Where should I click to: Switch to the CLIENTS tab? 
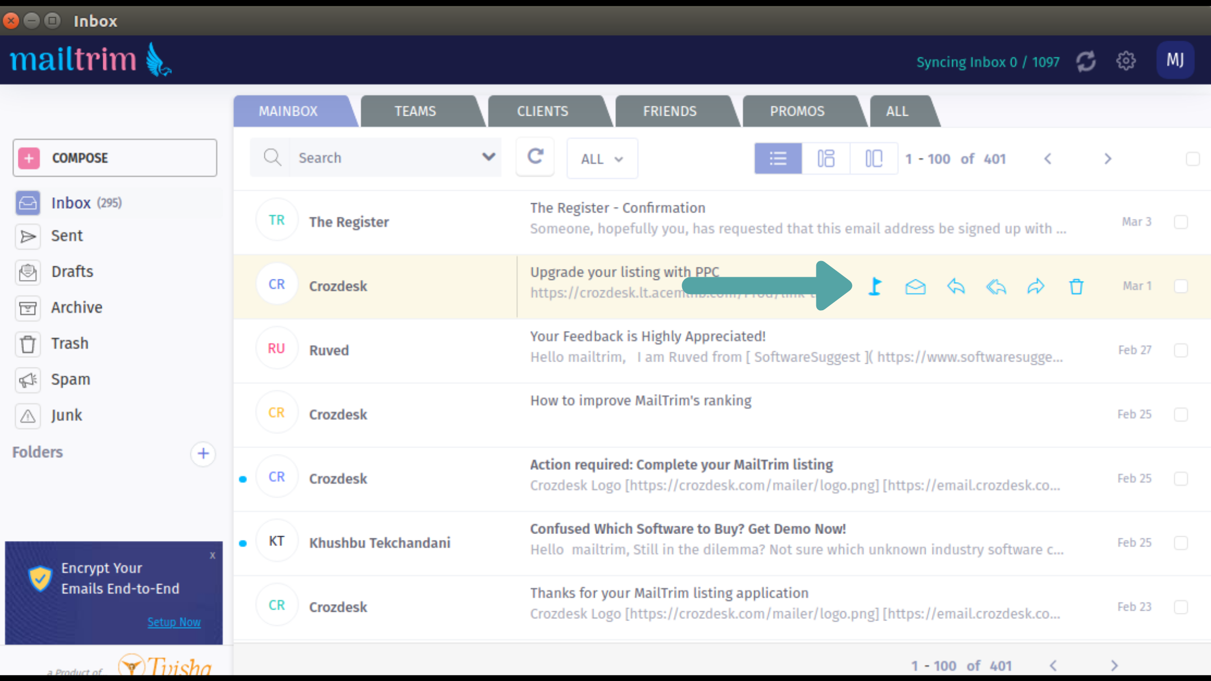point(542,111)
